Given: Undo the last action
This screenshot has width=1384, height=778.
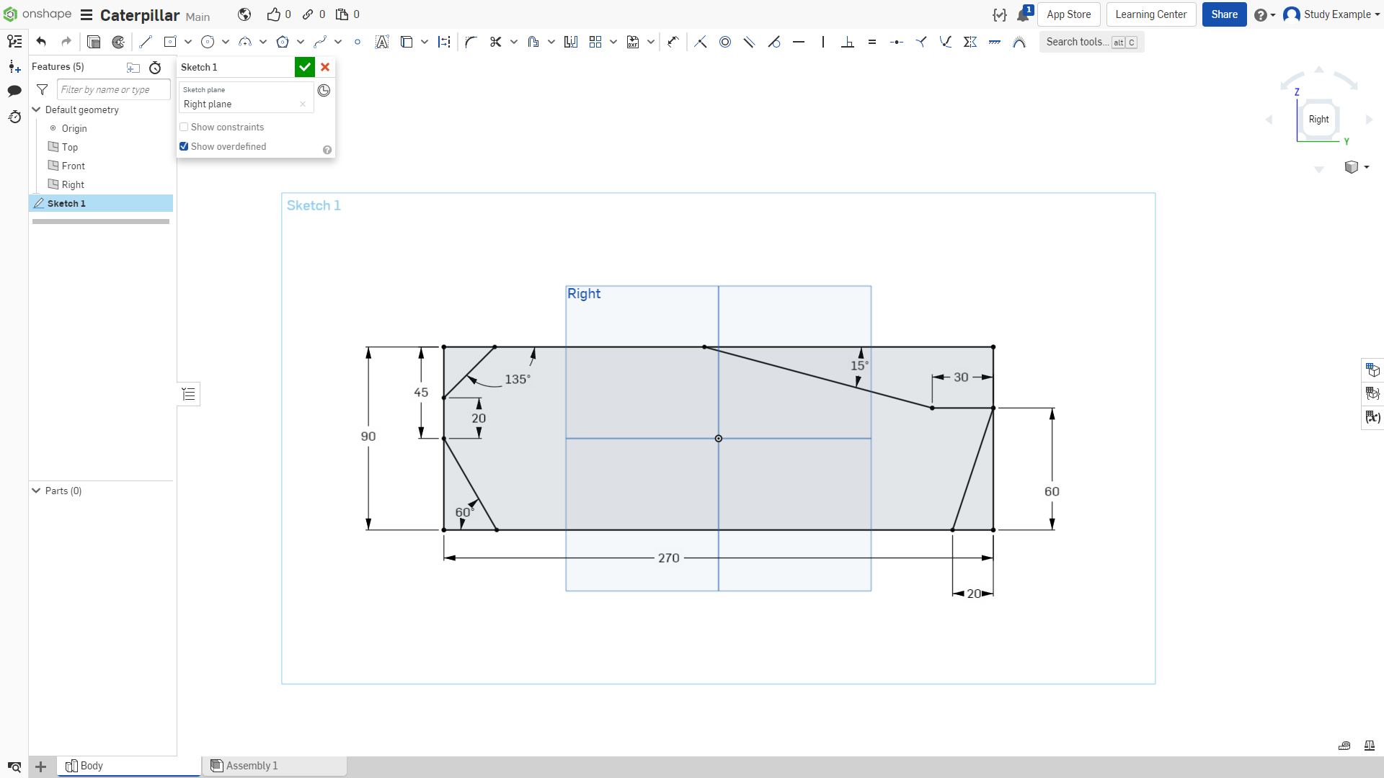Looking at the screenshot, I should click(41, 42).
